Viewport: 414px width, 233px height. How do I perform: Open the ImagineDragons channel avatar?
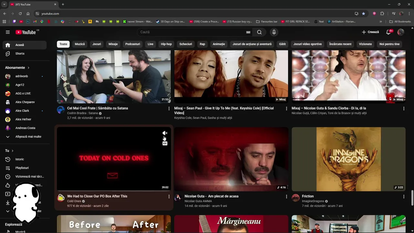click(296, 198)
